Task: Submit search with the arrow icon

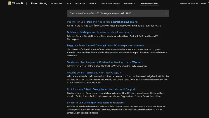Action: point(165,13)
